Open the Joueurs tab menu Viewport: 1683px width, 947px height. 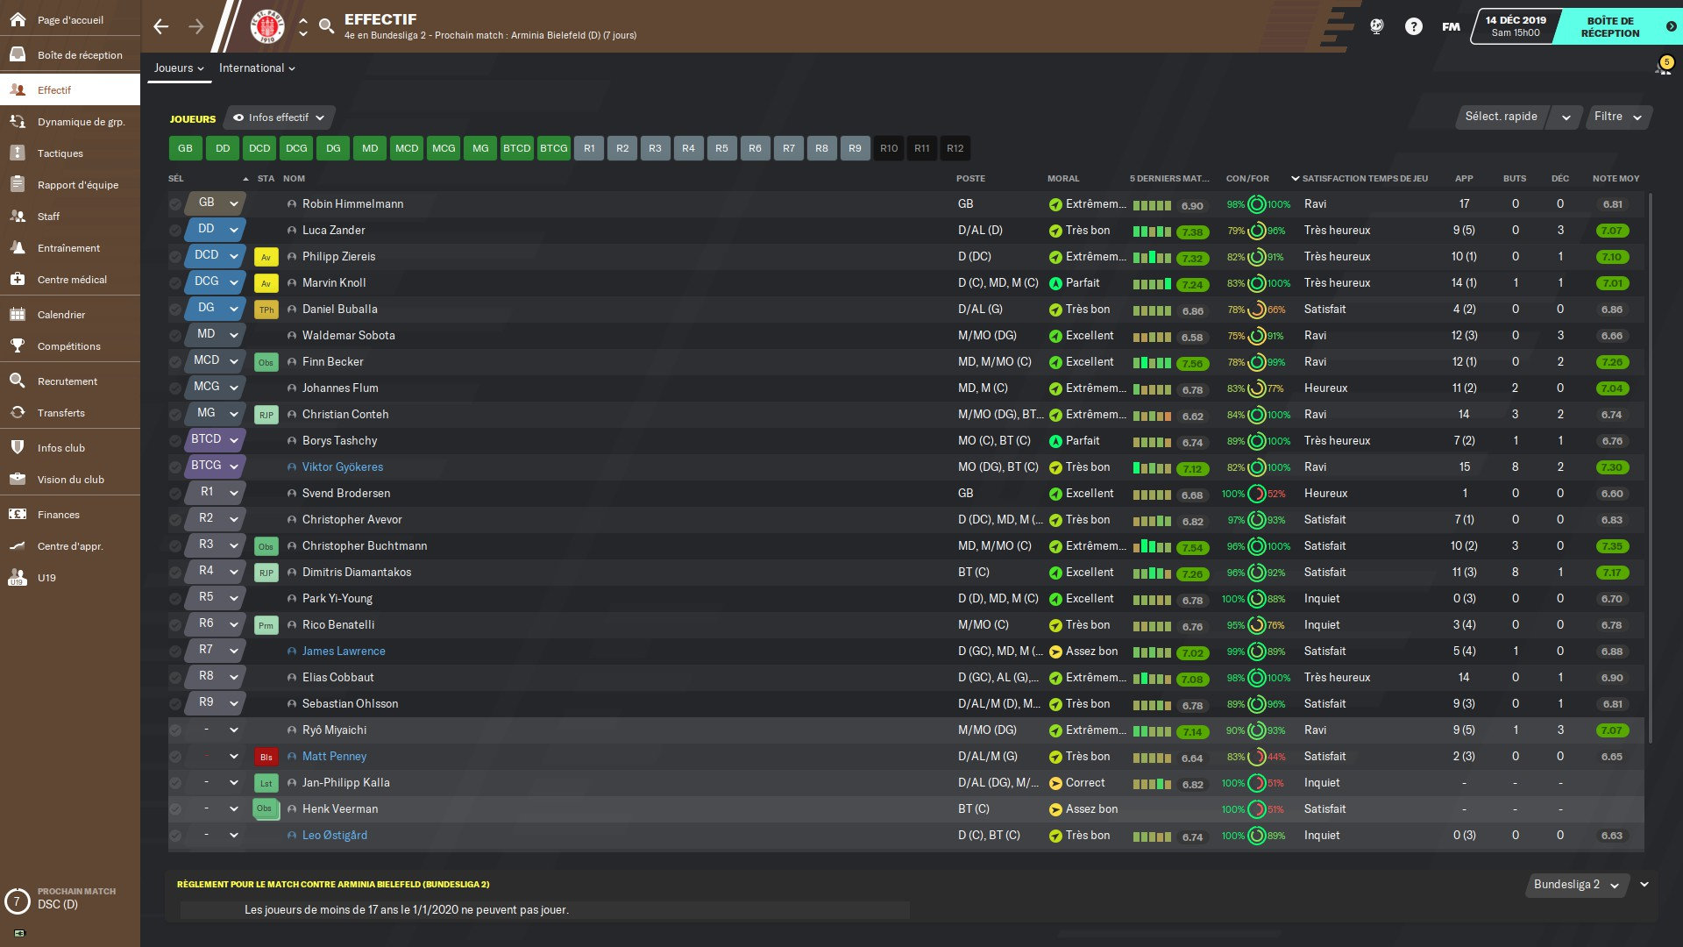click(179, 68)
